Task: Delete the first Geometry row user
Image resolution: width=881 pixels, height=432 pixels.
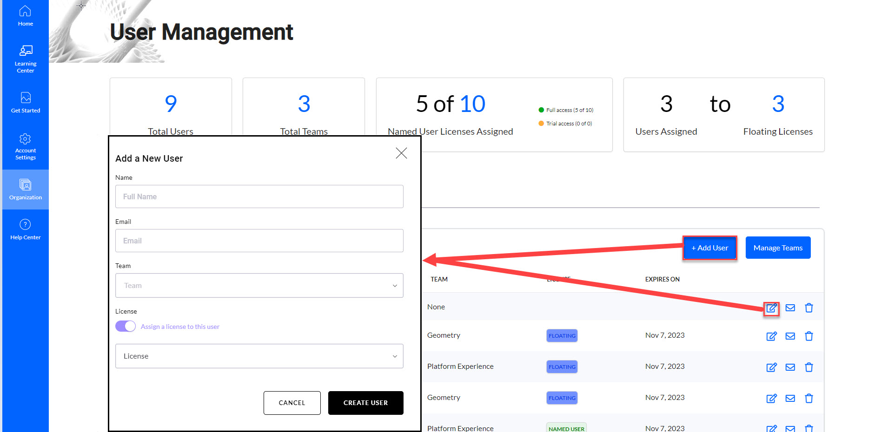Action: click(809, 336)
